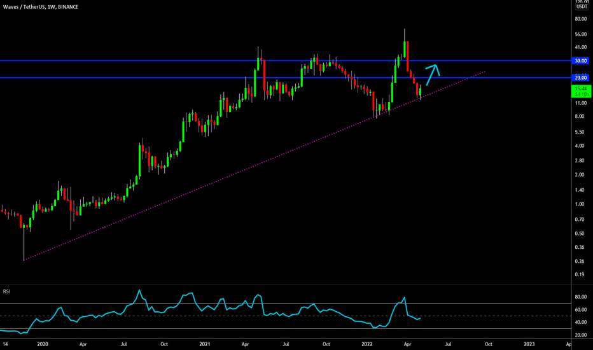The height and width of the screenshot is (350, 593).
Task: Click the 0.70 price scale label
Action: pyautogui.click(x=580, y=220)
